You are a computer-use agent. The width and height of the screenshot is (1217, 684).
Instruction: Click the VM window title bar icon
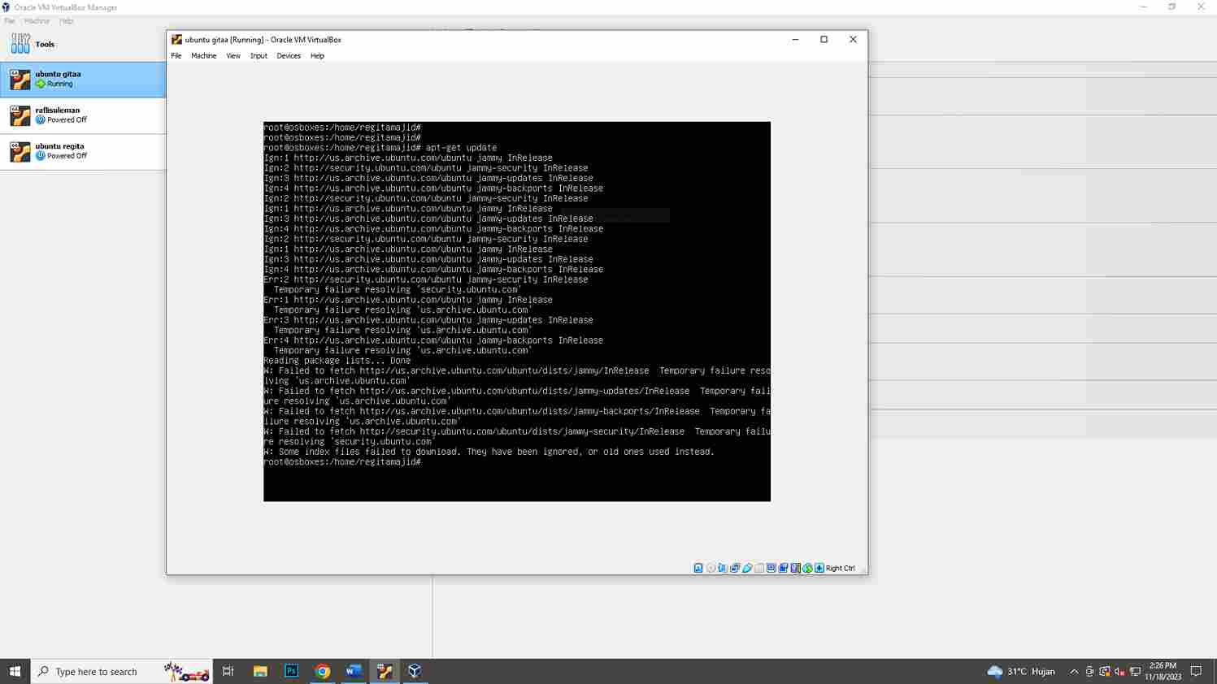tap(176, 40)
